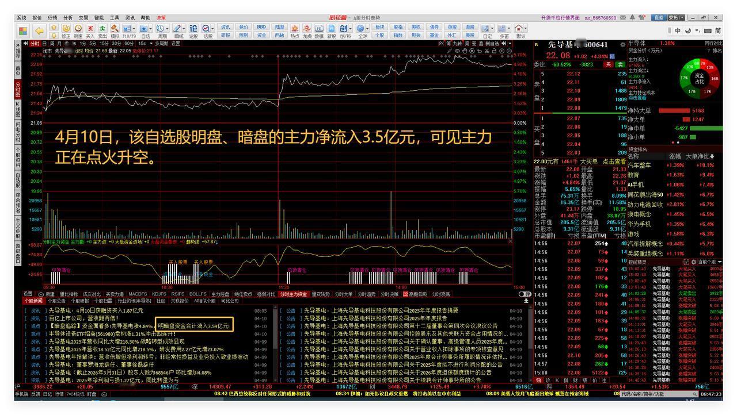Screen dimensions: 737x415
Task: Expand the left sidebar double-arrow
Action: (17, 44)
